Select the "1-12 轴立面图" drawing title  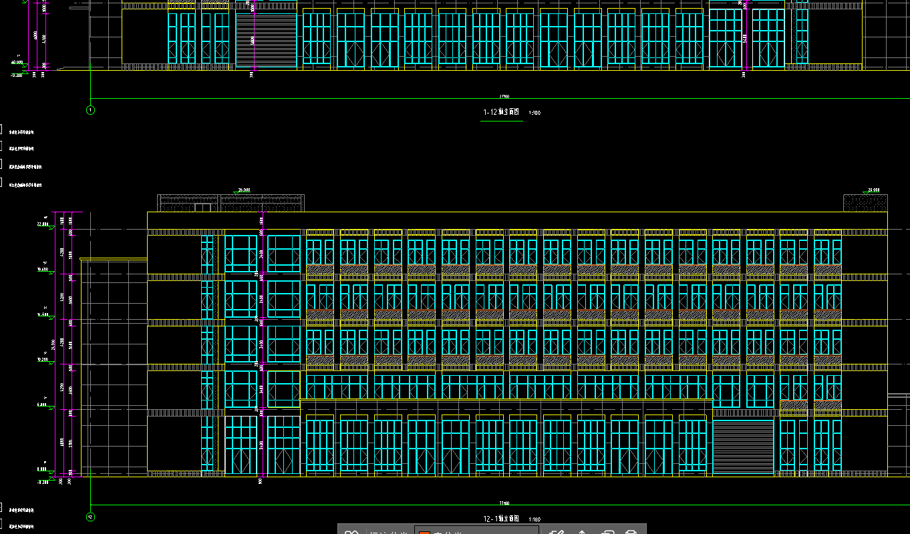pyautogui.click(x=501, y=113)
